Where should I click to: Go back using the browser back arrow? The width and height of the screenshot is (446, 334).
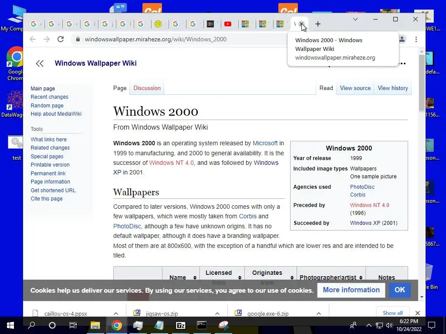[x=33, y=39]
